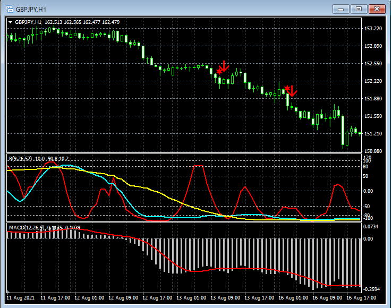The image size is (392, 308).
Task: Click the 153.220 price label on scale
Action: pos(374,29)
